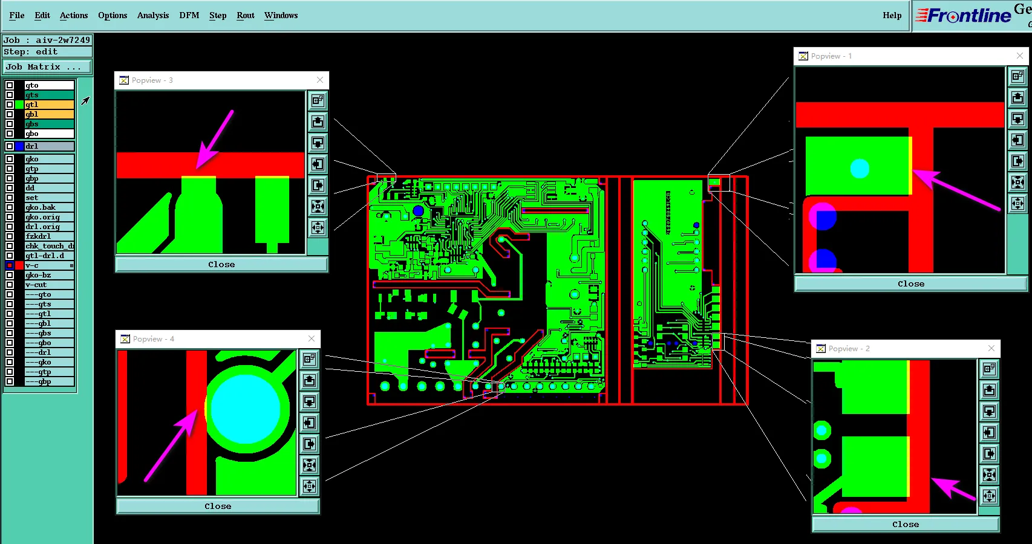The width and height of the screenshot is (1032, 544).
Task: Toggle the gtl layer checkbox
Action: (10, 105)
